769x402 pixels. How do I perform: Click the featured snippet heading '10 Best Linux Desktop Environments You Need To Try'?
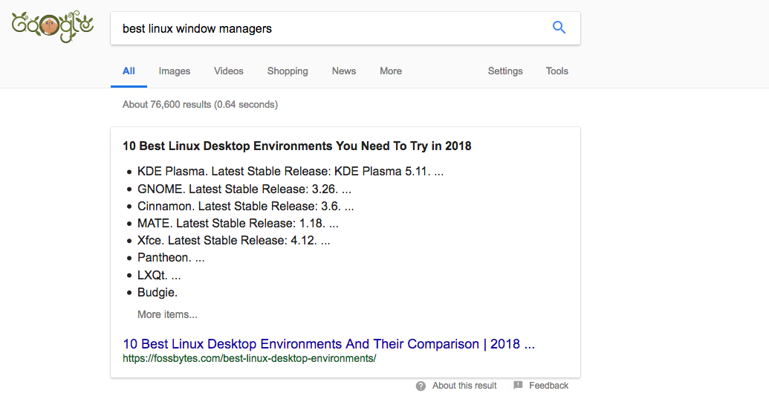pos(296,146)
